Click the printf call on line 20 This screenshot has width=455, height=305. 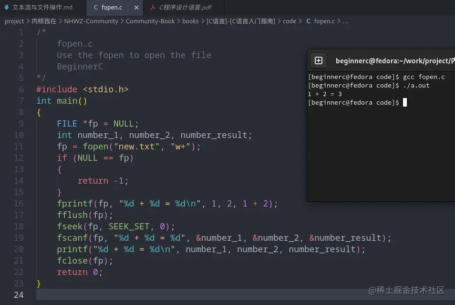pos(211,249)
